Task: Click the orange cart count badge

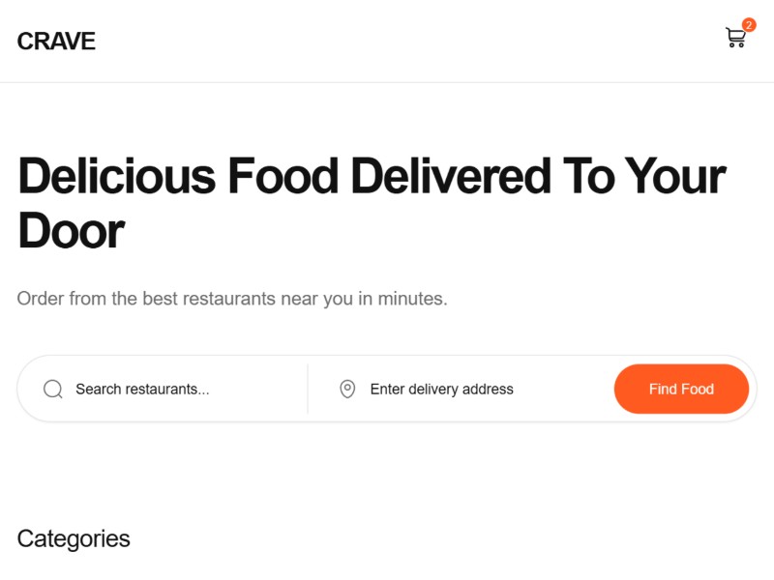Action: coord(749,25)
